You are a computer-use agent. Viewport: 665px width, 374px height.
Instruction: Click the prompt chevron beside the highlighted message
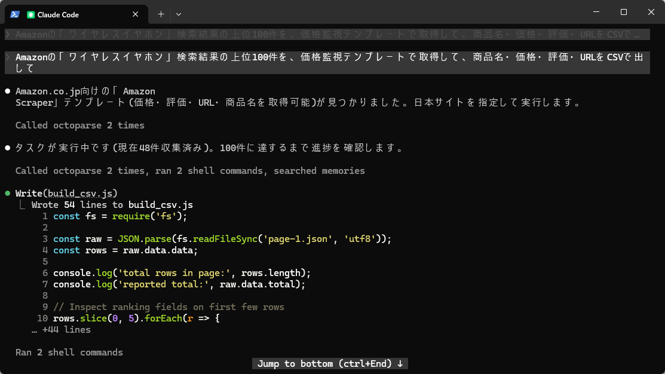point(8,57)
